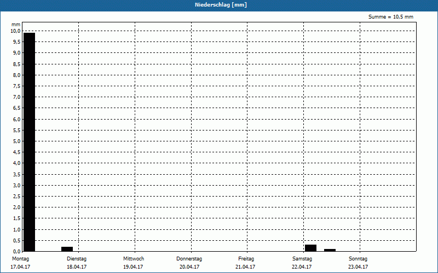Click the tall Monday precipitation bar
The width and height of the screenshot is (438, 273).
tap(30, 142)
